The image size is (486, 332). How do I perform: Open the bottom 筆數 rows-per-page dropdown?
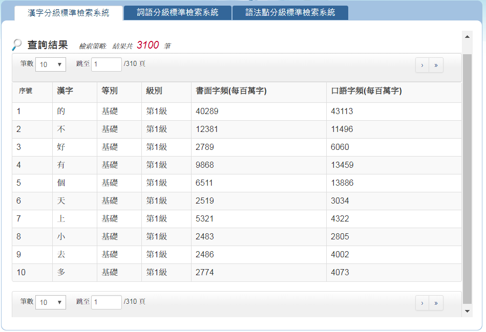click(x=50, y=302)
